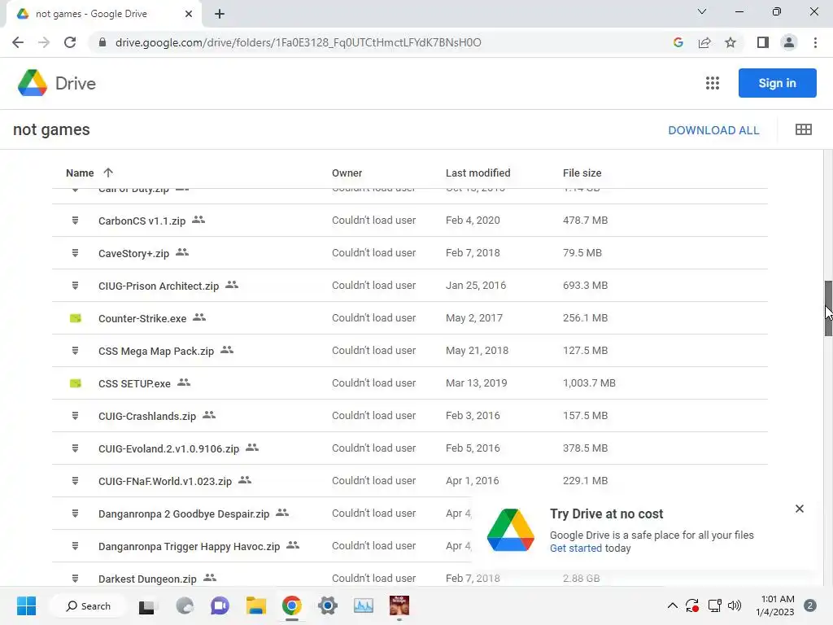This screenshot has width=833, height=625.
Task: Select Counter-Strike.exe file name
Action: pyautogui.click(x=142, y=318)
